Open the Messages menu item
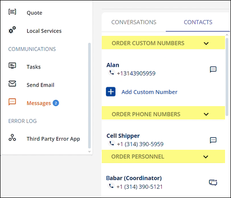The width and height of the screenshot is (231, 198). click(39, 103)
